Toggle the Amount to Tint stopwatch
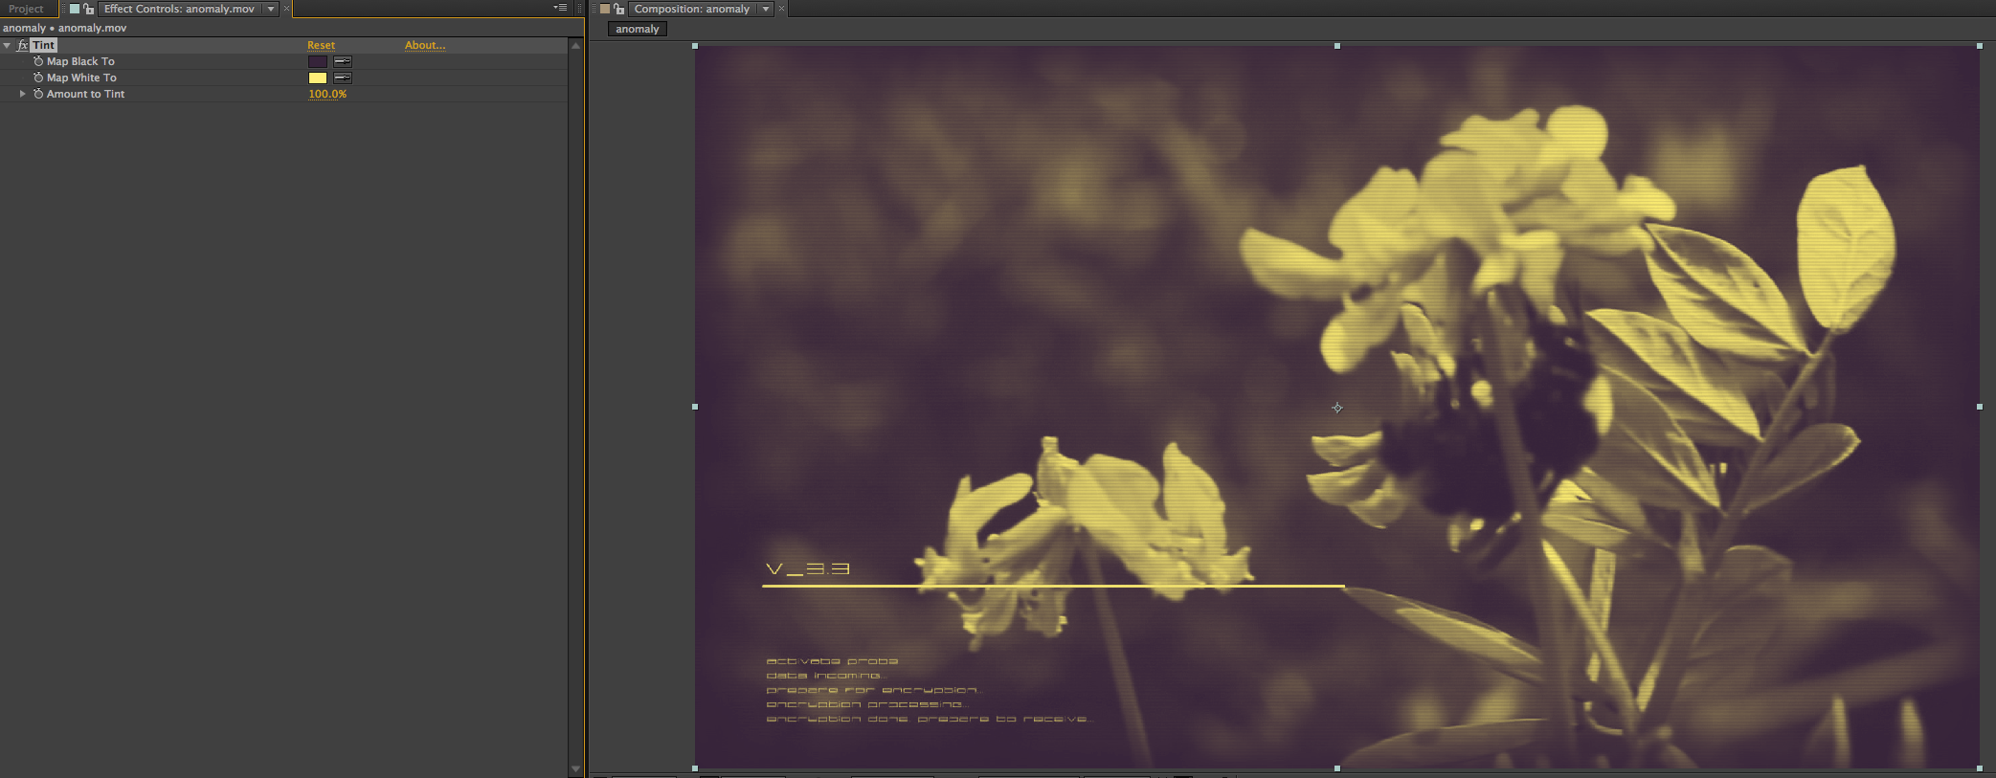 click(x=38, y=94)
